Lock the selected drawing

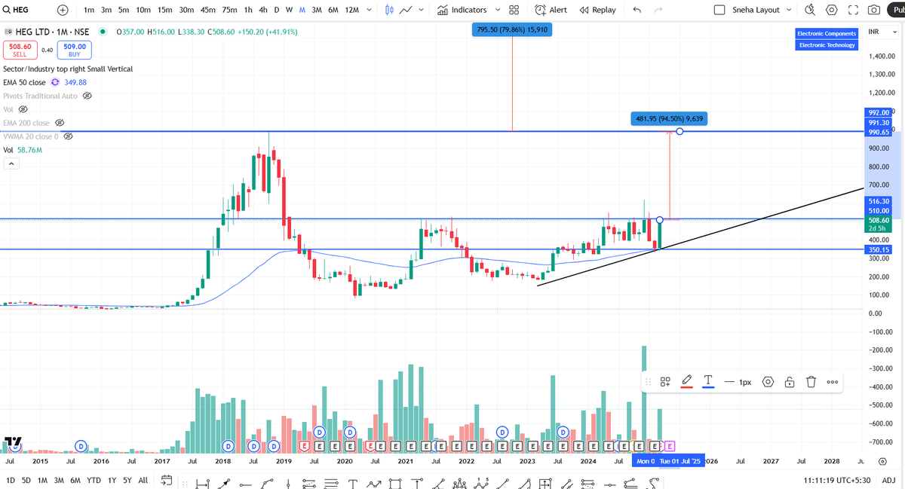pyautogui.click(x=789, y=382)
